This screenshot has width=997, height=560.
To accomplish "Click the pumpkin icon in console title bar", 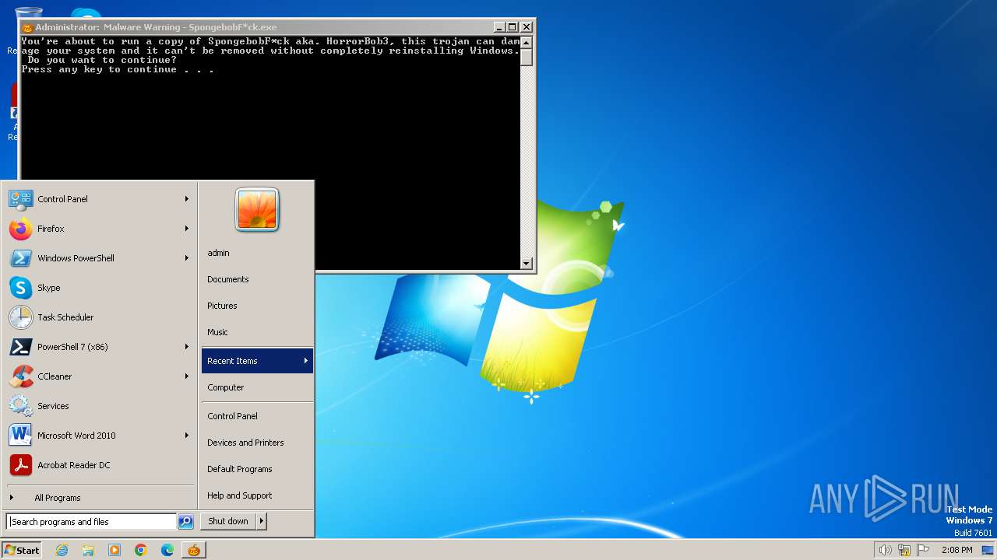I will pyautogui.click(x=27, y=27).
